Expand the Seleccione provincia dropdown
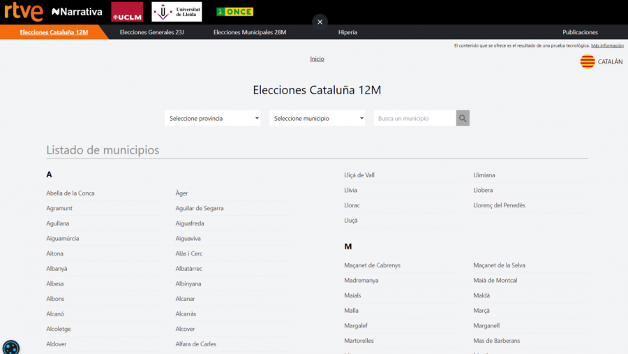The height and width of the screenshot is (354, 628). 213,118
